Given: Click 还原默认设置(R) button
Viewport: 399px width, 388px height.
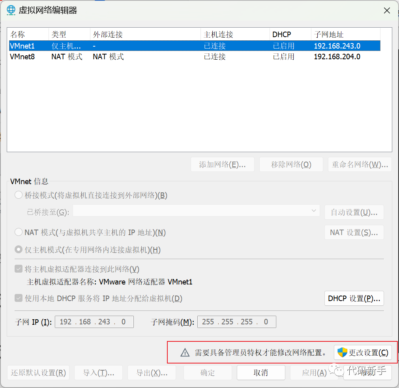Looking at the screenshot, I should point(38,373).
